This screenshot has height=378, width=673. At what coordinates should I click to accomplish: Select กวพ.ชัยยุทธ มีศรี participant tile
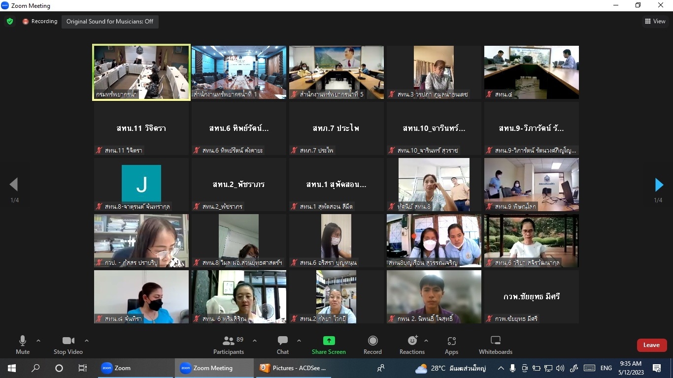(x=532, y=297)
